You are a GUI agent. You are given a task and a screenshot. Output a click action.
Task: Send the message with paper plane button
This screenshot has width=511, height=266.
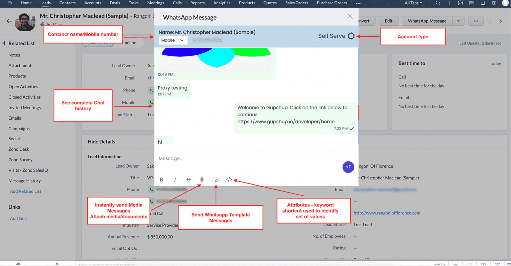[x=348, y=167]
